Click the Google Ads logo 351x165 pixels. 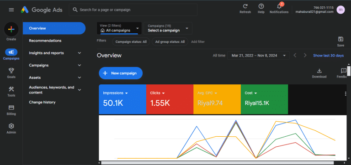tap(42, 10)
